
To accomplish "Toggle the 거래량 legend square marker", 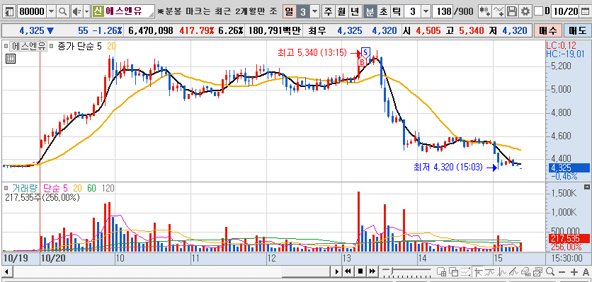I will pos(6,187).
